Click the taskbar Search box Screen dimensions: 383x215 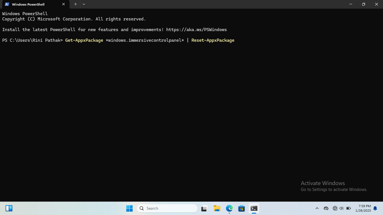coord(167,208)
